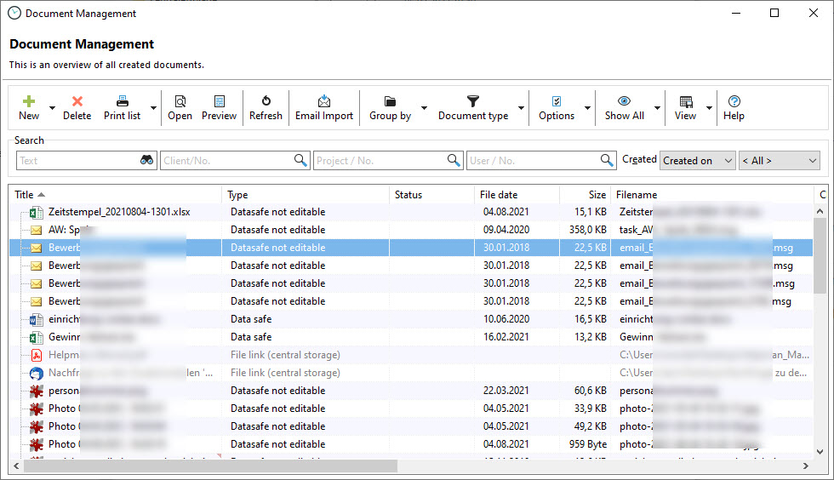Sort by the Filename column header
834x480 pixels.
click(712, 195)
